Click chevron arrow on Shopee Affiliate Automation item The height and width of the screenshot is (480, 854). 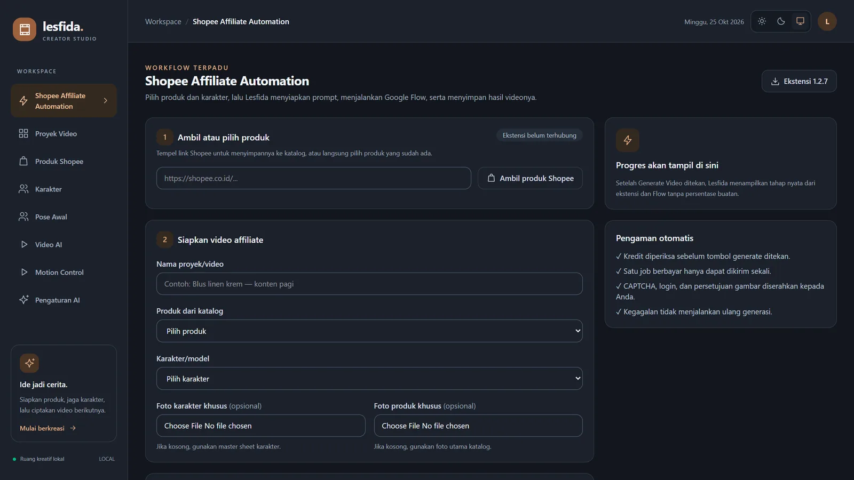point(105,100)
